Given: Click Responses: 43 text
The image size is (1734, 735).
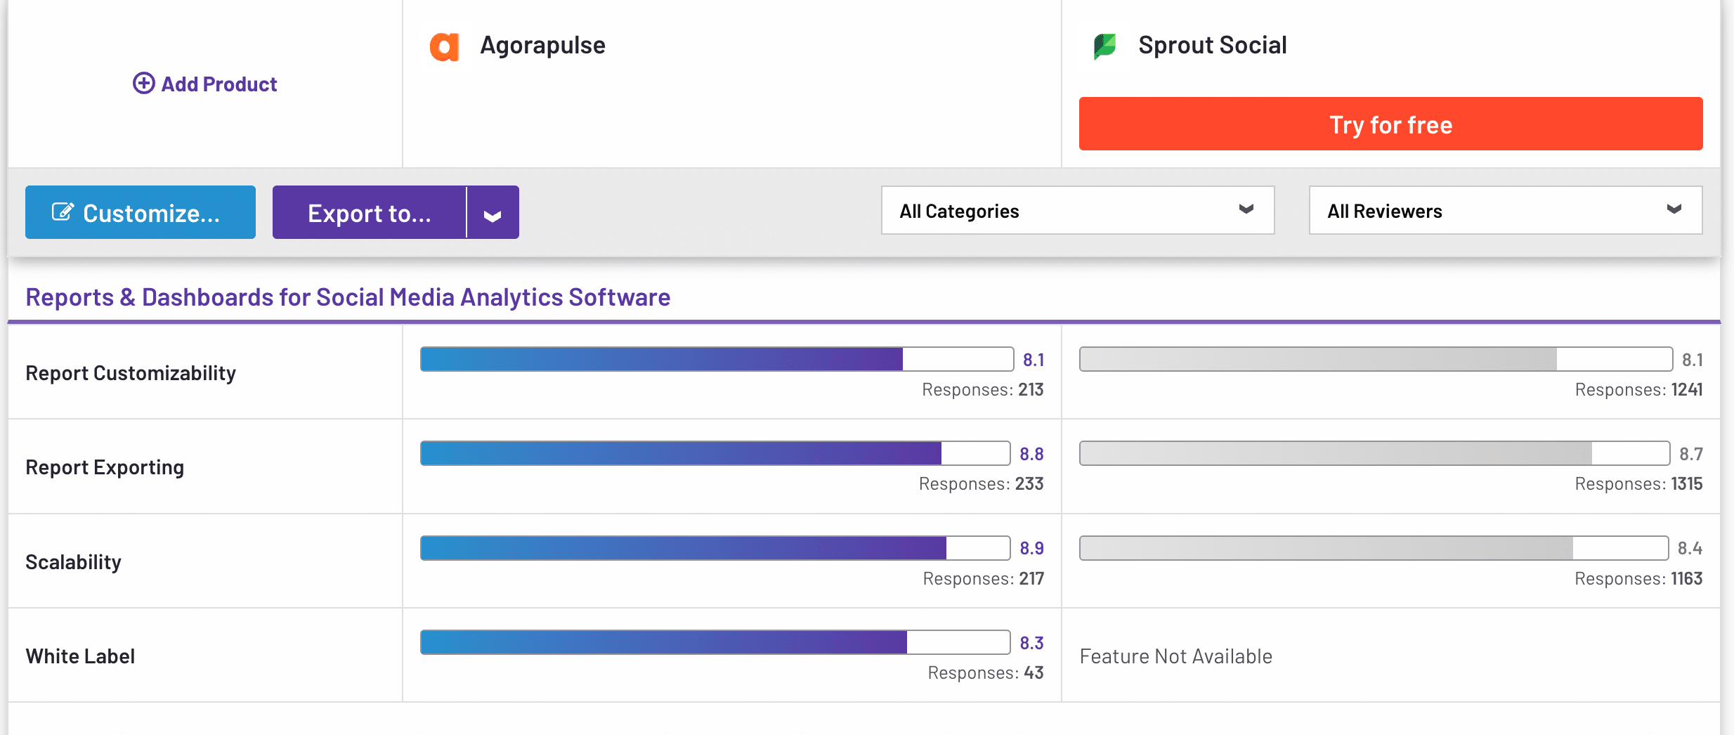Looking at the screenshot, I should click(x=985, y=672).
